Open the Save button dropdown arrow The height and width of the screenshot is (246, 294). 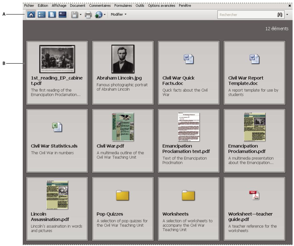pos(81,15)
